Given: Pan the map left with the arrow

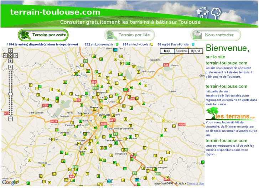Looking at the screenshot, I should tap(5, 56).
